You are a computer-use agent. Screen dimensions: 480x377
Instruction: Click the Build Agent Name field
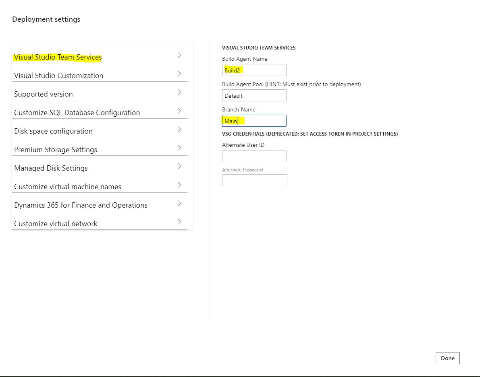(x=254, y=70)
